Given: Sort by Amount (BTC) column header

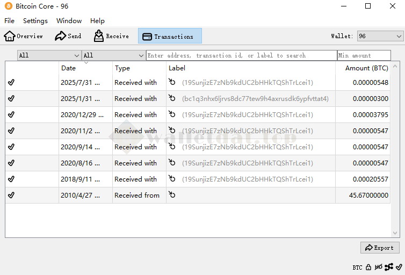Looking at the screenshot, I should 366,68.
